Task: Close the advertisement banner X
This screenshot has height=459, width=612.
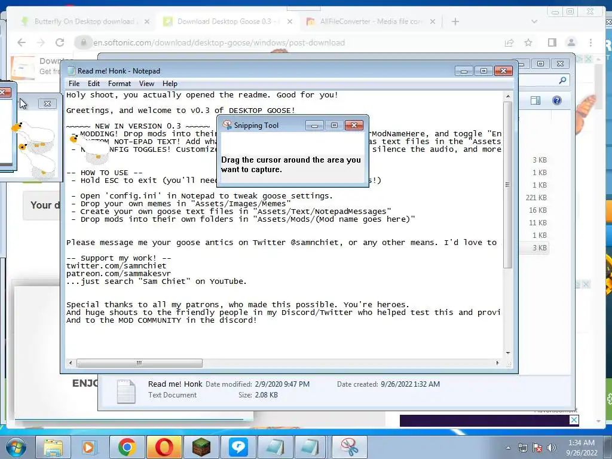Action: pos(574,420)
